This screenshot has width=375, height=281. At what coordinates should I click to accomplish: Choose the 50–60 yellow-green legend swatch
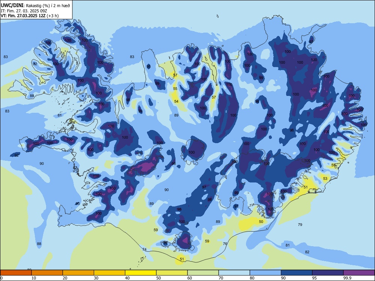click(x=172, y=273)
